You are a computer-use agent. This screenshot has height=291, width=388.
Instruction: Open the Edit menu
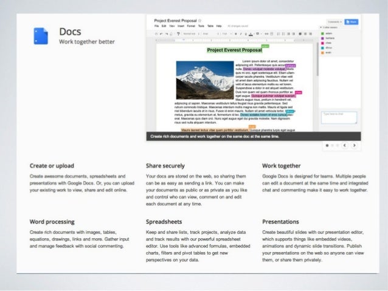coord(164,26)
